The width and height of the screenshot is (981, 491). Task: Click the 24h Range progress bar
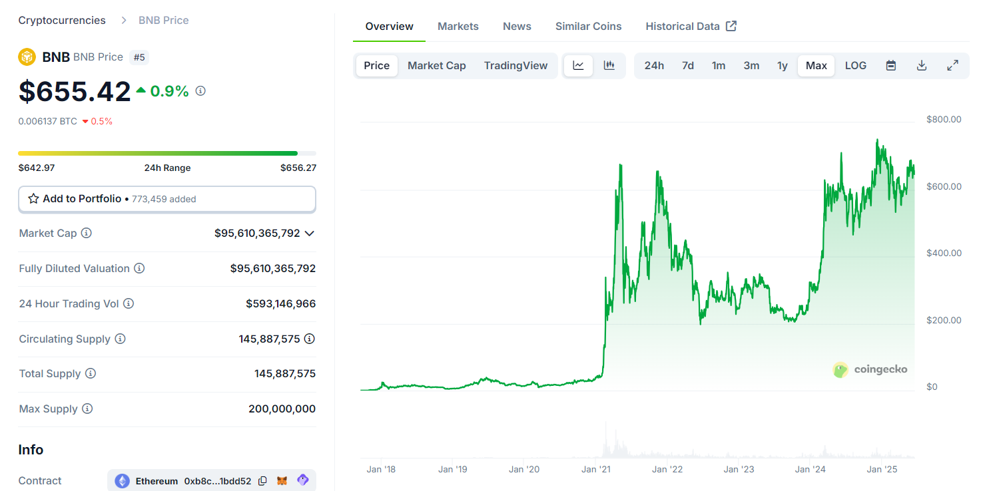(167, 153)
